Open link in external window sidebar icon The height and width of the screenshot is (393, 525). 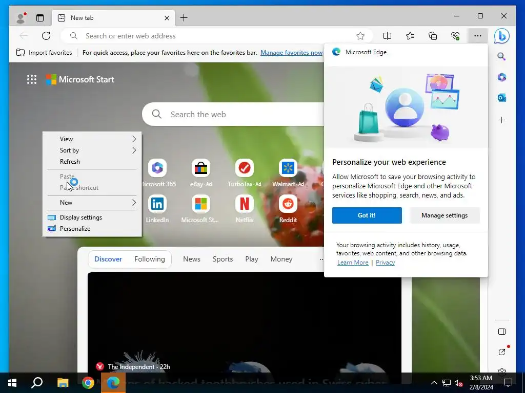(501, 352)
